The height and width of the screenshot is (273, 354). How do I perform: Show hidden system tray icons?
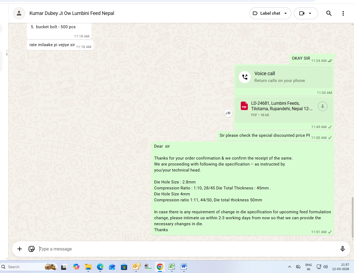pyautogui.click(x=290, y=267)
